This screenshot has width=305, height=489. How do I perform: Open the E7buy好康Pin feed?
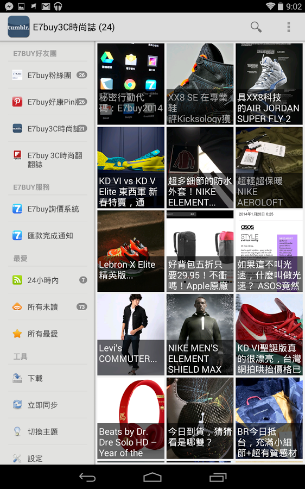pos(48,102)
